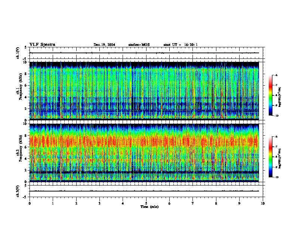Click the ch.1 spectrogram panel

pos(144,91)
